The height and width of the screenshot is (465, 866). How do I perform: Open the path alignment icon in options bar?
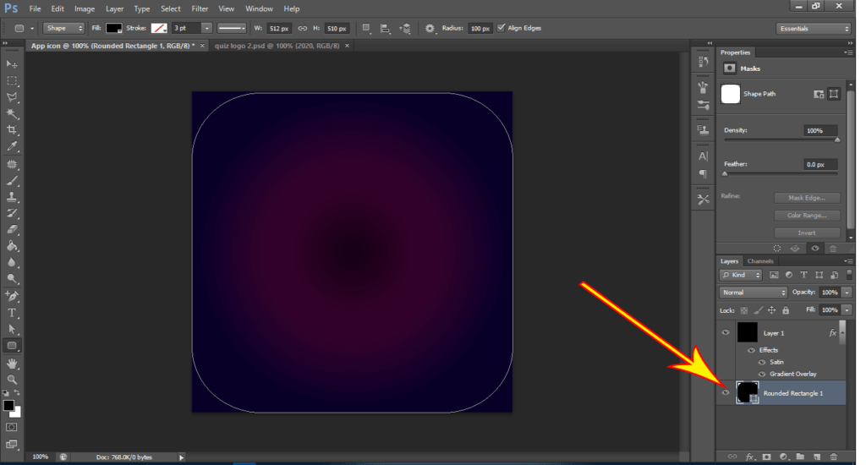(x=386, y=28)
